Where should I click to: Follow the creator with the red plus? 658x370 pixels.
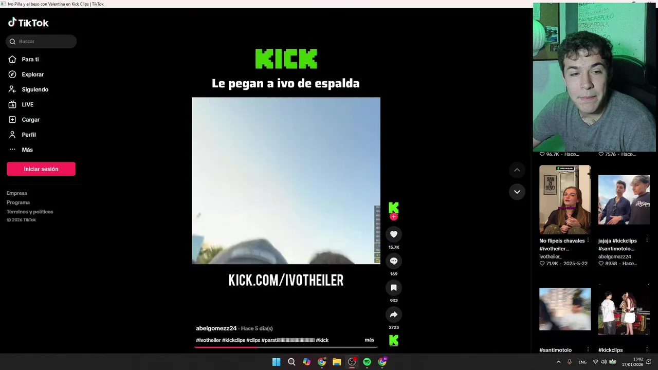[x=394, y=217]
